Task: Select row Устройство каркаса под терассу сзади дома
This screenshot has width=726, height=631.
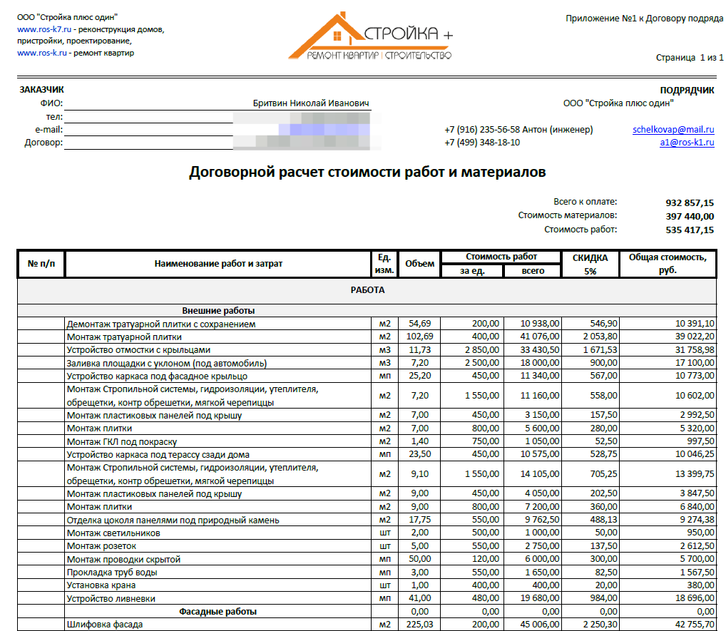Action: 367,455
